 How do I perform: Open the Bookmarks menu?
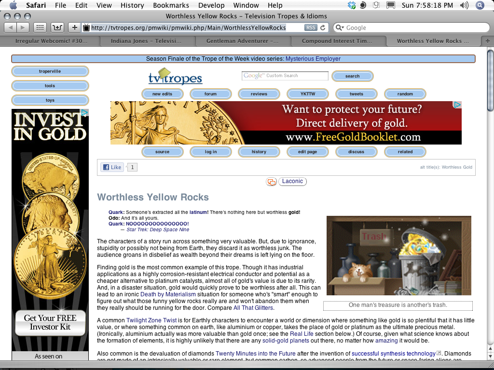coord(171,5)
